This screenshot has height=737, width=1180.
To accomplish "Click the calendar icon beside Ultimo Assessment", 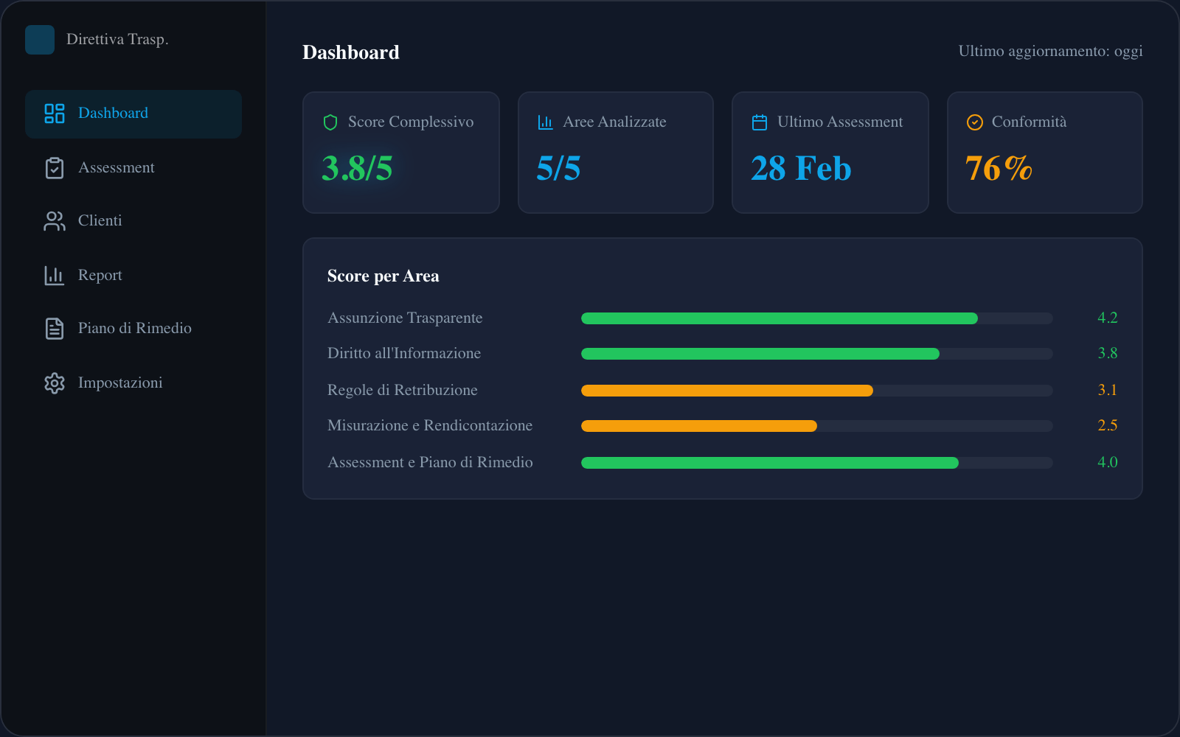I will [760, 122].
